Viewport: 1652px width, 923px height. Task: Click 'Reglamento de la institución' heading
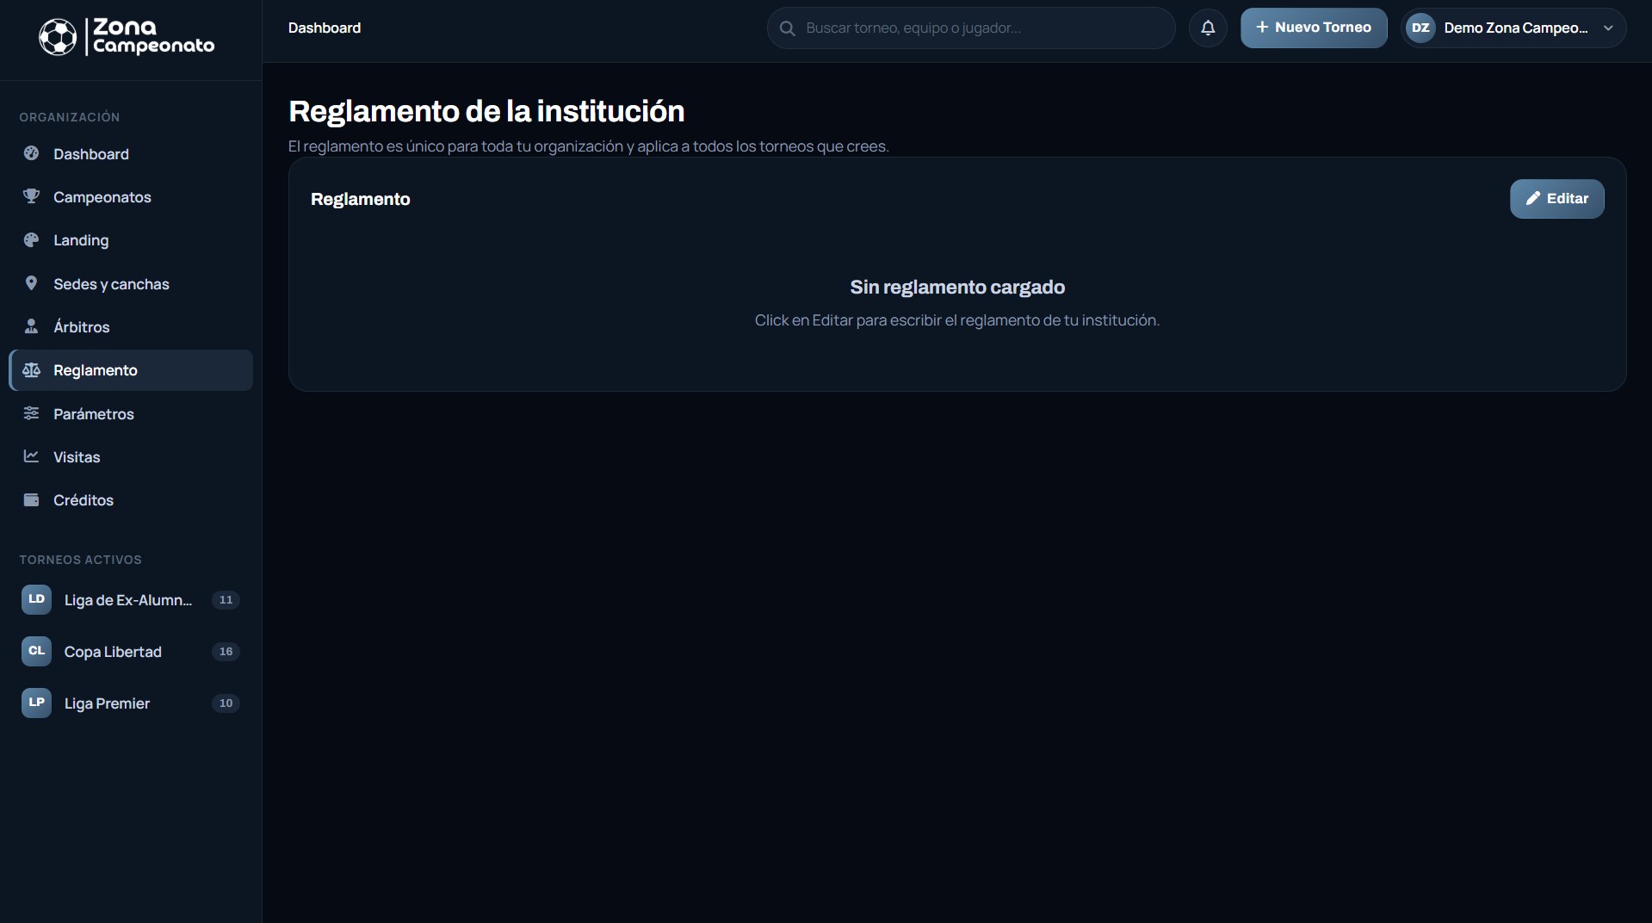point(486,111)
